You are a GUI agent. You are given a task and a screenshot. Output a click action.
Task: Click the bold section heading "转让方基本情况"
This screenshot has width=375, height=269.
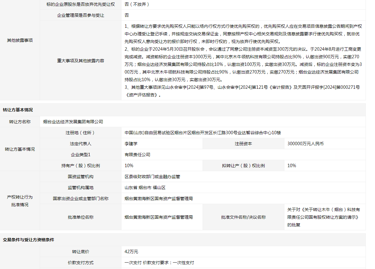pyautogui.click(x=18, y=110)
